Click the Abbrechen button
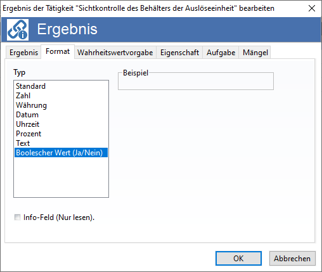This screenshot has height=272, width=322. [x=292, y=258]
